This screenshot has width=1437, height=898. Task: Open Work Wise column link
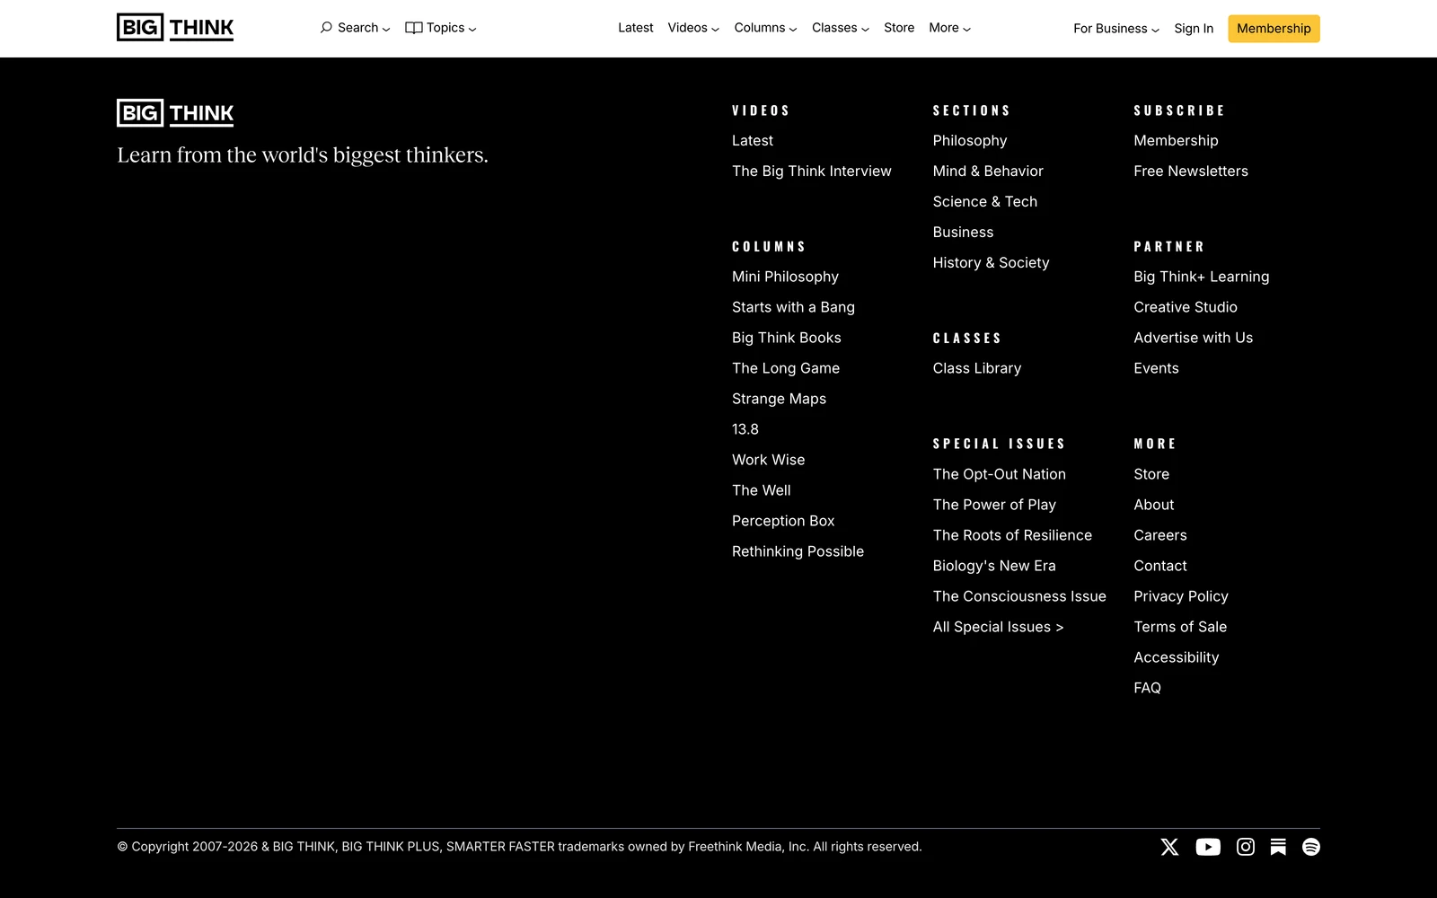(x=769, y=461)
